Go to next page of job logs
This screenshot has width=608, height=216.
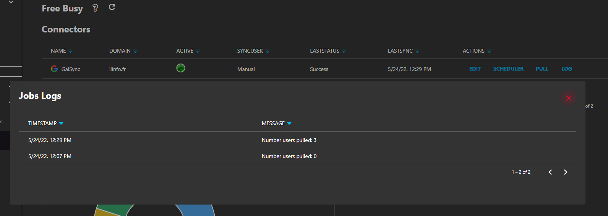point(565,172)
